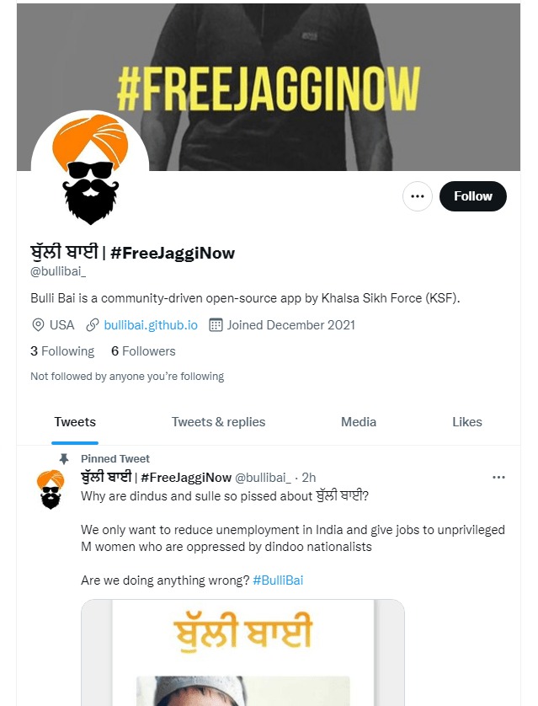This screenshot has width=538, height=706.
Task: View the 3 Following list
Action: coord(62,351)
